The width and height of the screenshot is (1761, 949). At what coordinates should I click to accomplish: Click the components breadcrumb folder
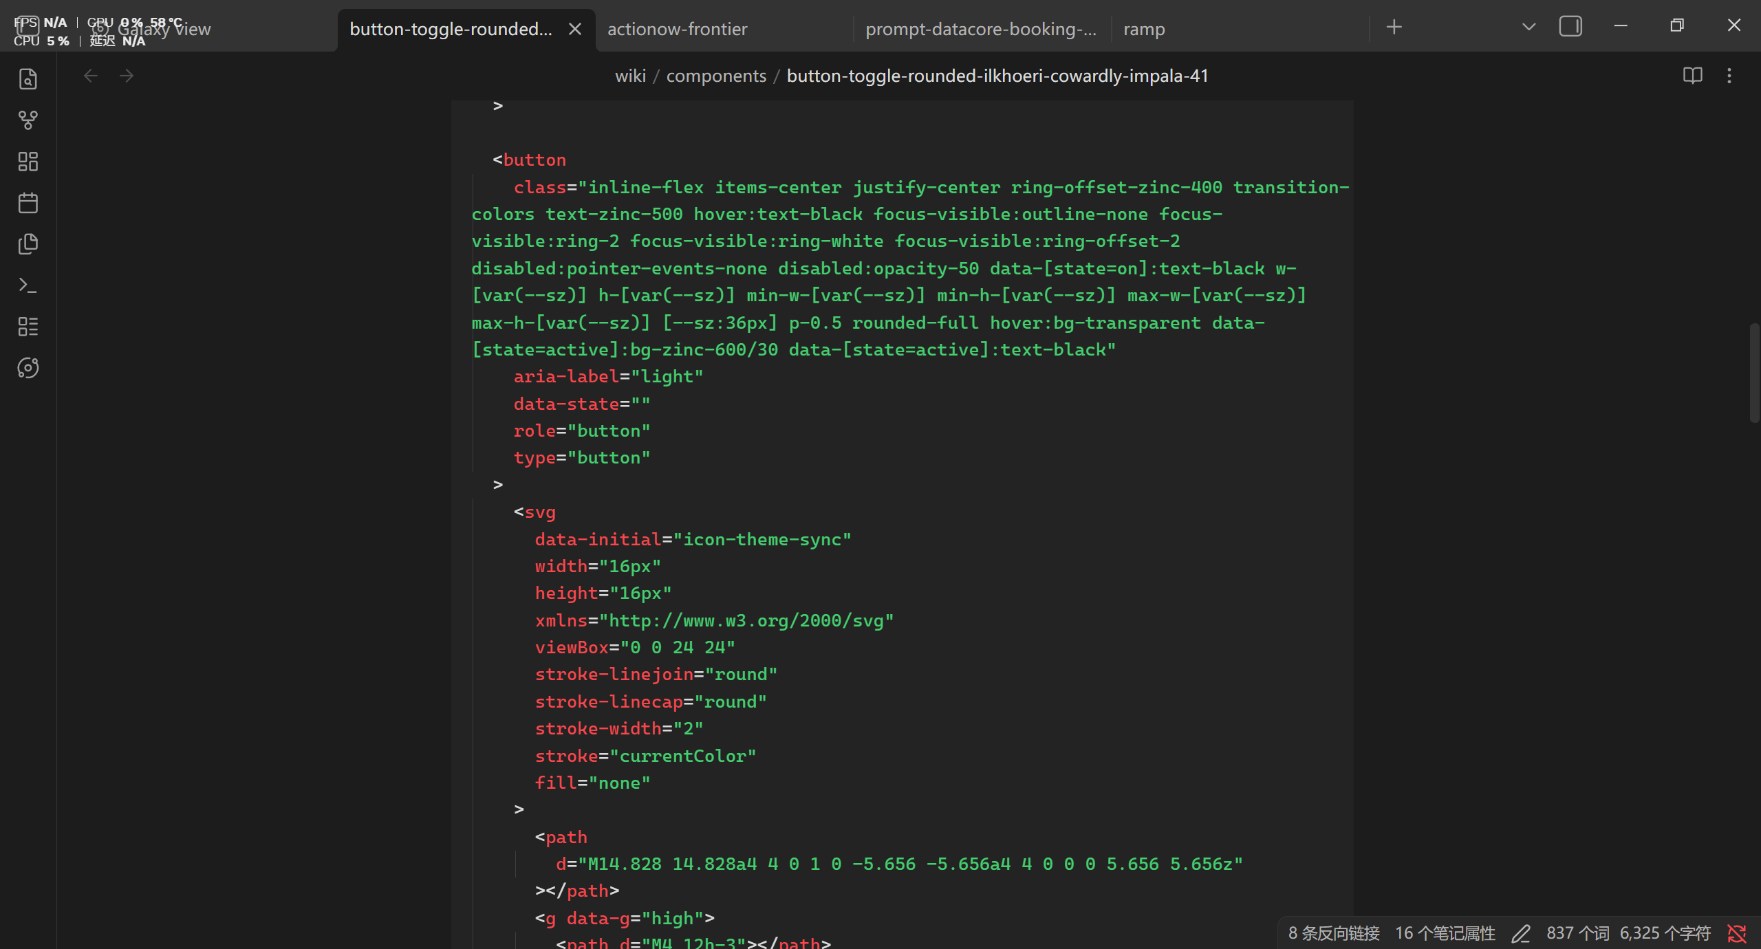(716, 76)
